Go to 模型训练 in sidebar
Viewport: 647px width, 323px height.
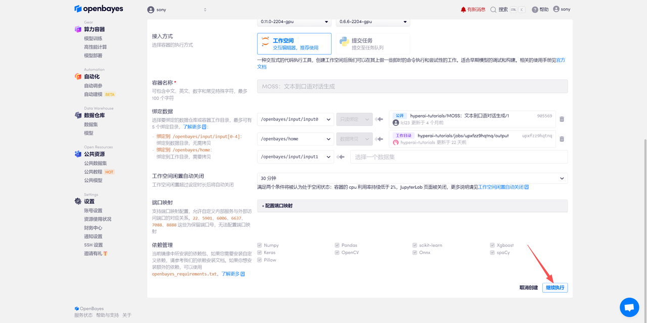(93, 38)
